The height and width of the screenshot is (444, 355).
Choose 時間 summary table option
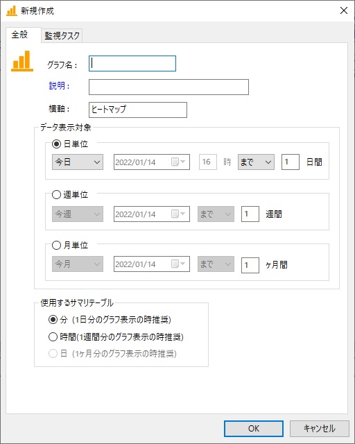(53, 336)
